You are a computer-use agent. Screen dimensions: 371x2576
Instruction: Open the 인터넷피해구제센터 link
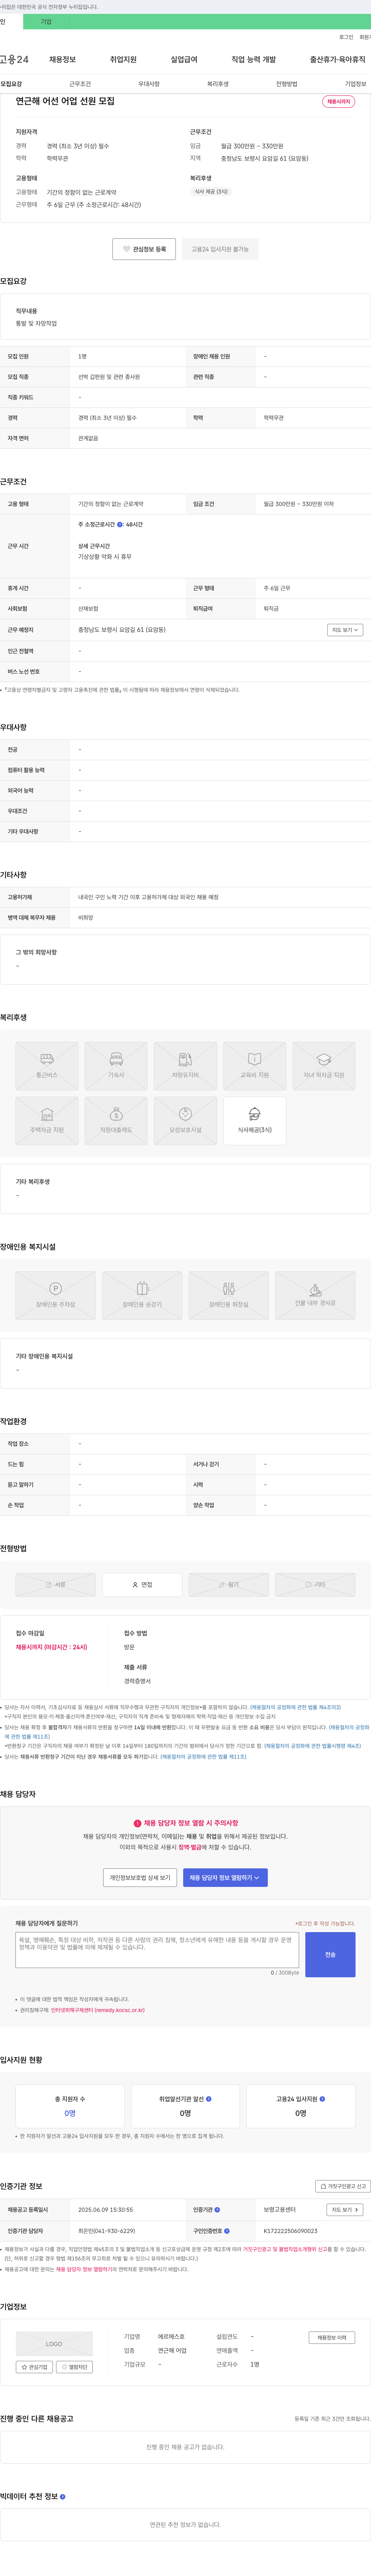pos(98,2010)
